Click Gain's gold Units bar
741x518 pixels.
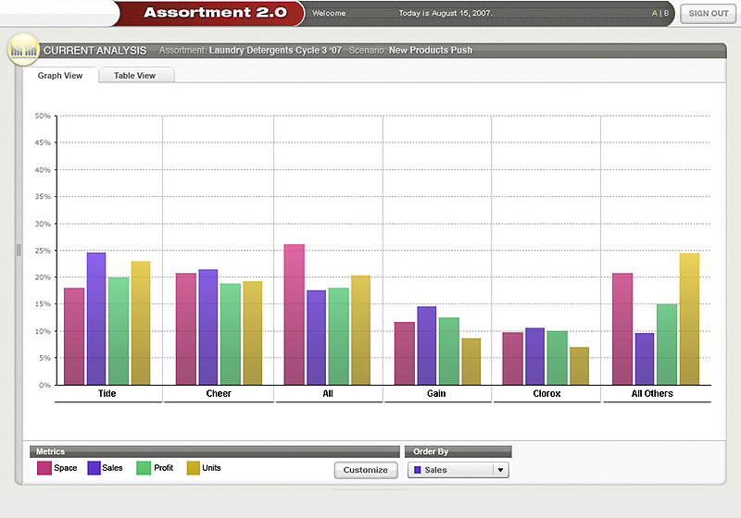[x=471, y=362]
